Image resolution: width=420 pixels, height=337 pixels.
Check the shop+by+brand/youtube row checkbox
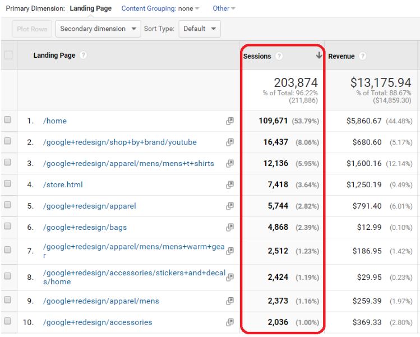[x=7, y=141]
